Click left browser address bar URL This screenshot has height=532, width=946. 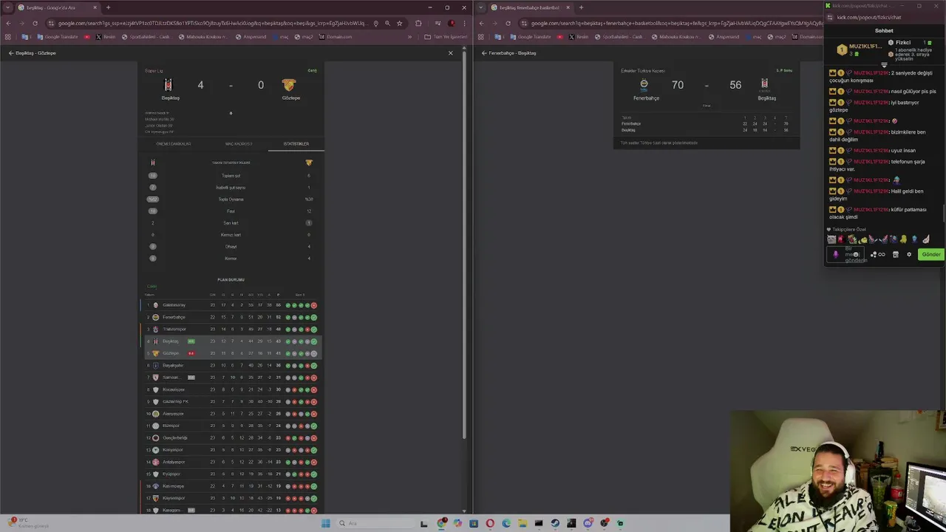(212, 23)
